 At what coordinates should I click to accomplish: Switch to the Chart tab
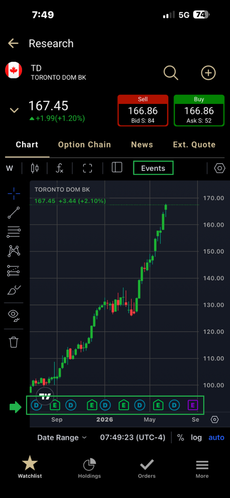pos(27,145)
